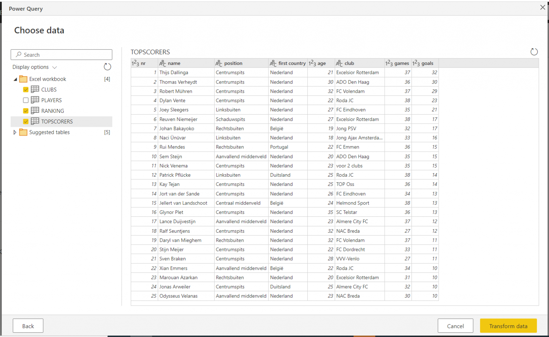549x337 pixels.
Task: Click the Back button
Action: point(28,326)
